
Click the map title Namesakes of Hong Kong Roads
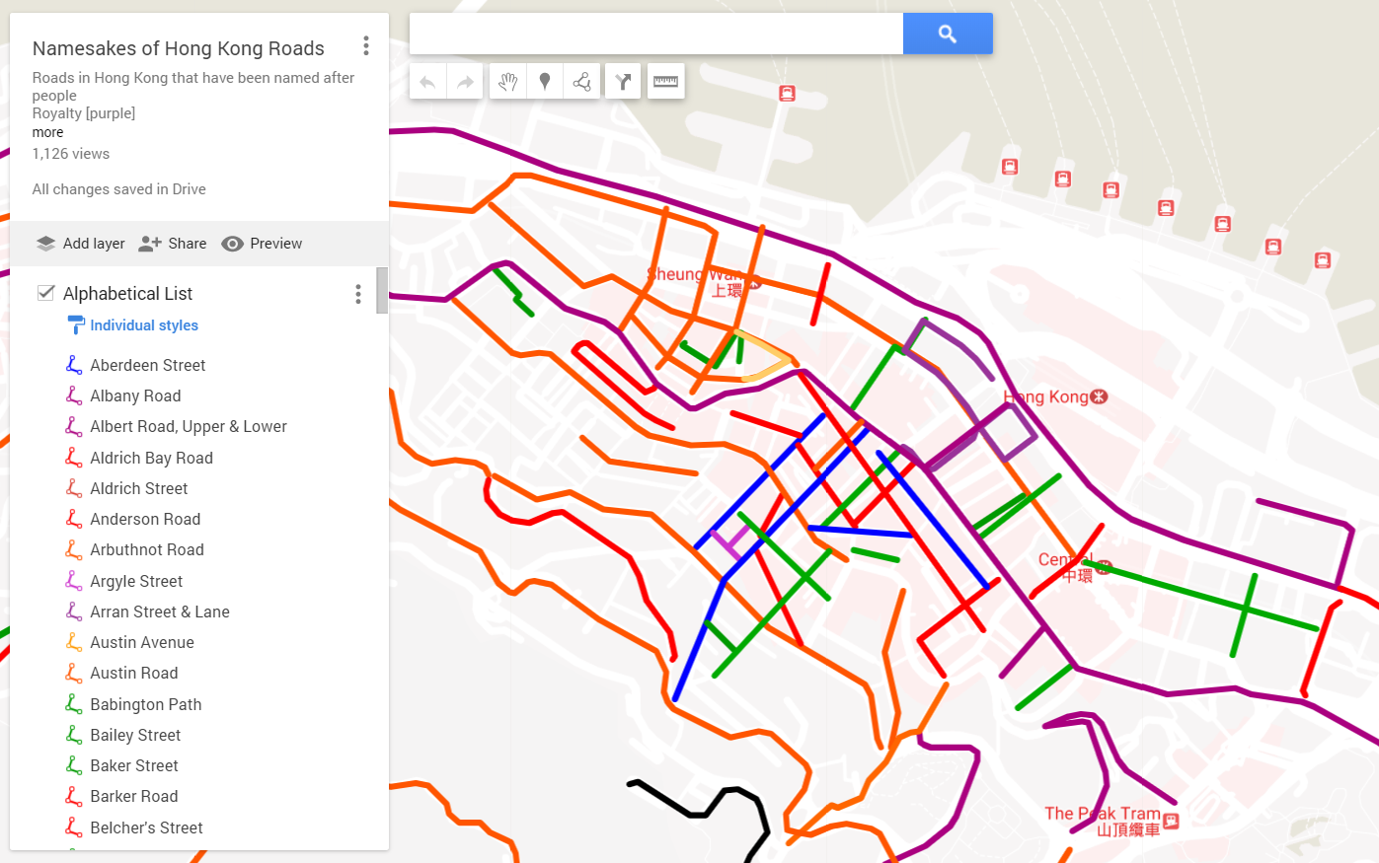point(179,48)
